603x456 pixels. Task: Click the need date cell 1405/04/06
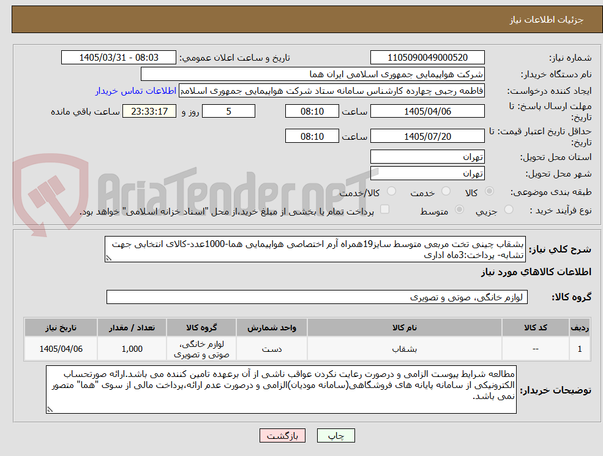click(x=61, y=349)
